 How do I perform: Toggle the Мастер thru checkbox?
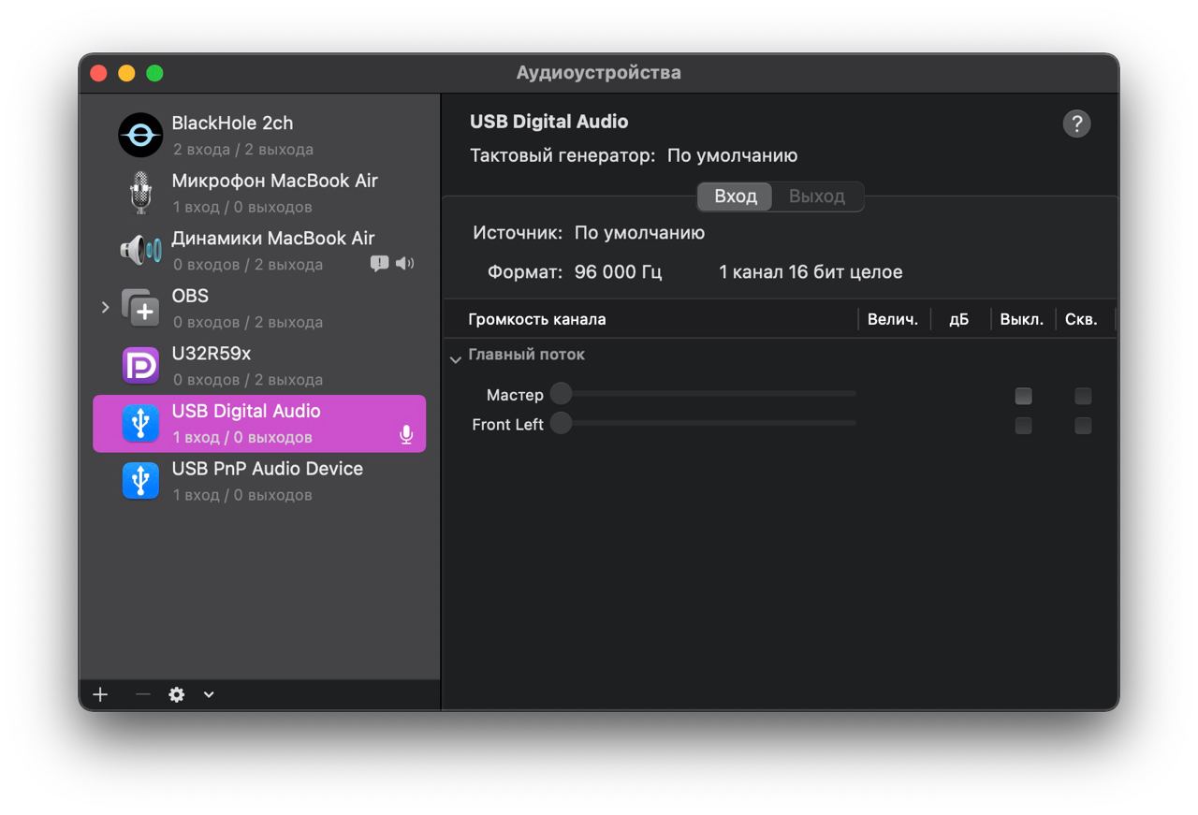coord(1083,396)
